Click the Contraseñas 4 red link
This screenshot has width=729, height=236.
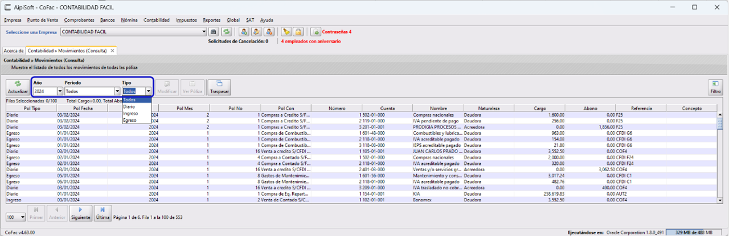(x=337, y=32)
